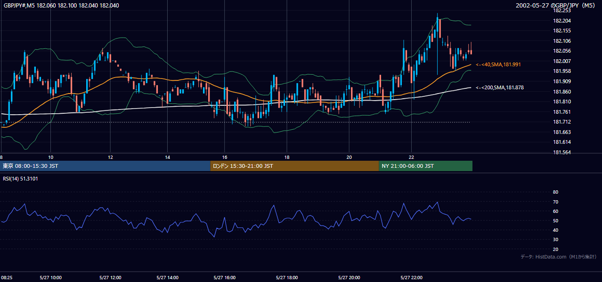Click bottom time label 5/27 16:00
This screenshot has width=602, height=282.
225,277
